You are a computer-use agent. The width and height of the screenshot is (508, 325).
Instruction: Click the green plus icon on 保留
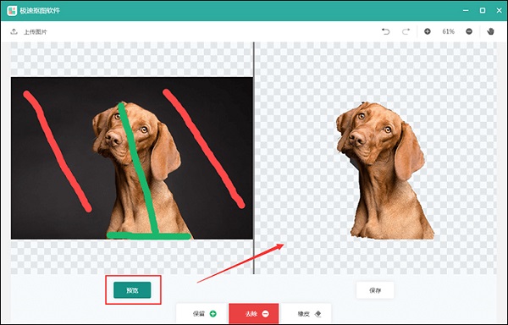(x=213, y=314)
